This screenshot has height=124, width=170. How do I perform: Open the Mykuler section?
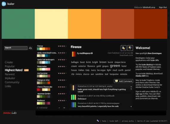10,78
